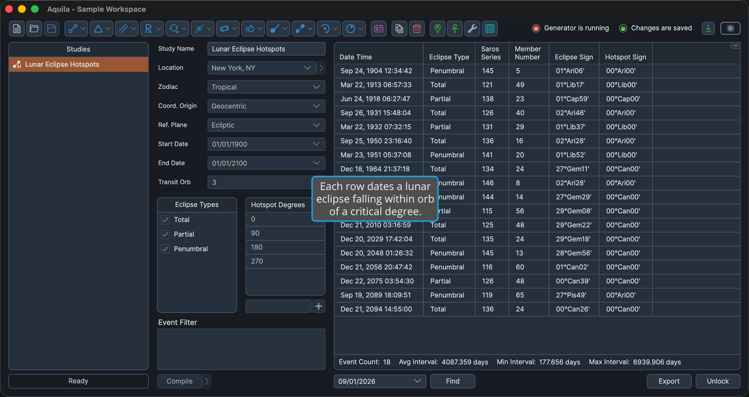Expand the Ref. Plane Ecliptic dropdown
The height and width of the screenshot is (397, 749).
[x=266, y=125]
